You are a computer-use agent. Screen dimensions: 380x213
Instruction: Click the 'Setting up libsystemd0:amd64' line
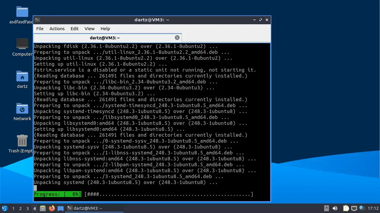click(109, 129)
